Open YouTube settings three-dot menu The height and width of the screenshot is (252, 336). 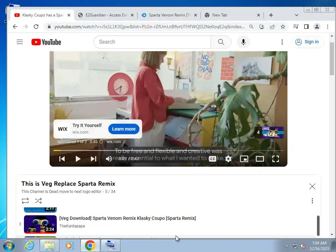pyautogui.click(x=282, y=42)
